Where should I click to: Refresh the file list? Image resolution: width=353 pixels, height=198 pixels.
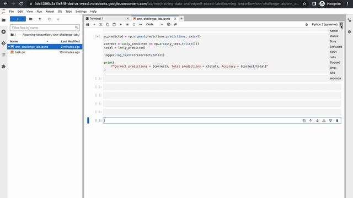coord(49,19)
